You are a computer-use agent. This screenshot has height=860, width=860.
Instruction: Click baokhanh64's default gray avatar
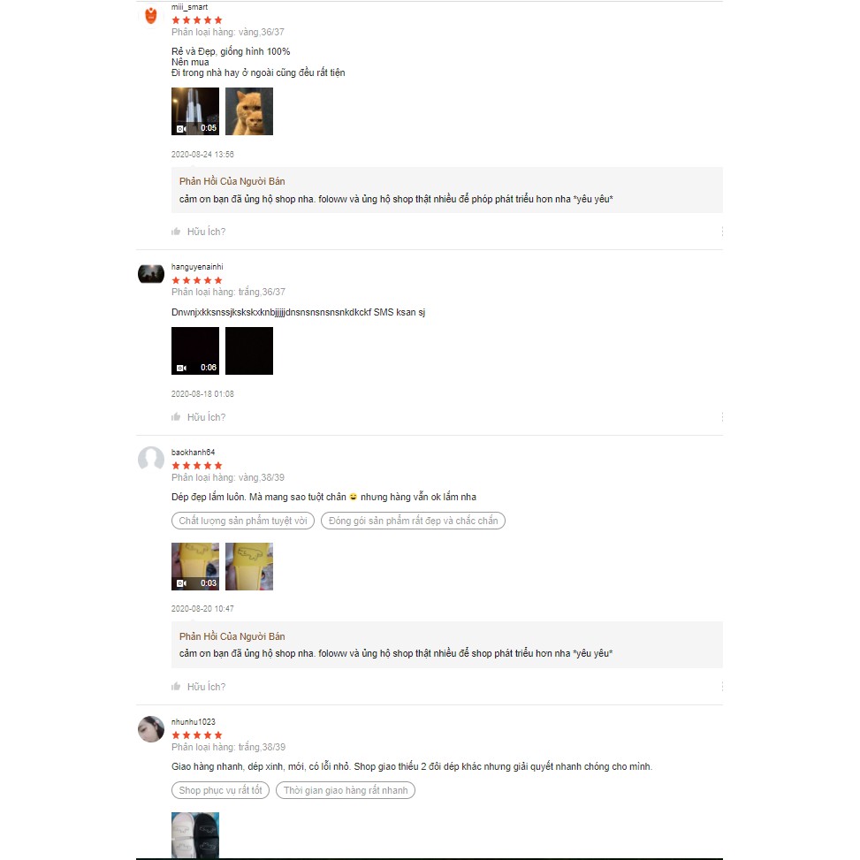click(x=151, y=459)
